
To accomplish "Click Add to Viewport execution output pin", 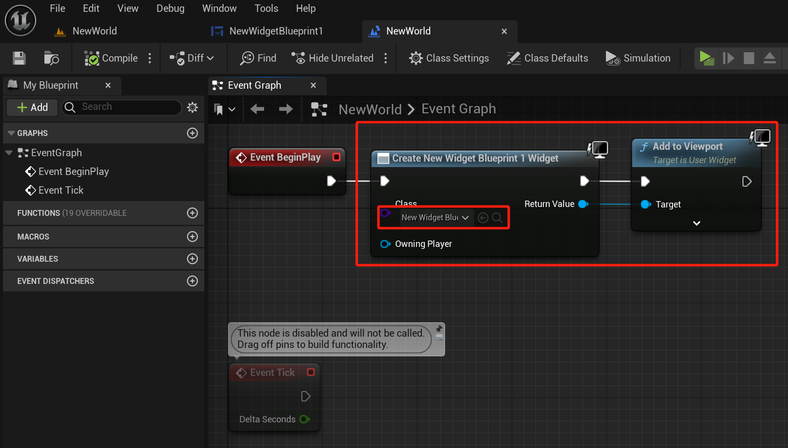I will [x=747, y=181].
